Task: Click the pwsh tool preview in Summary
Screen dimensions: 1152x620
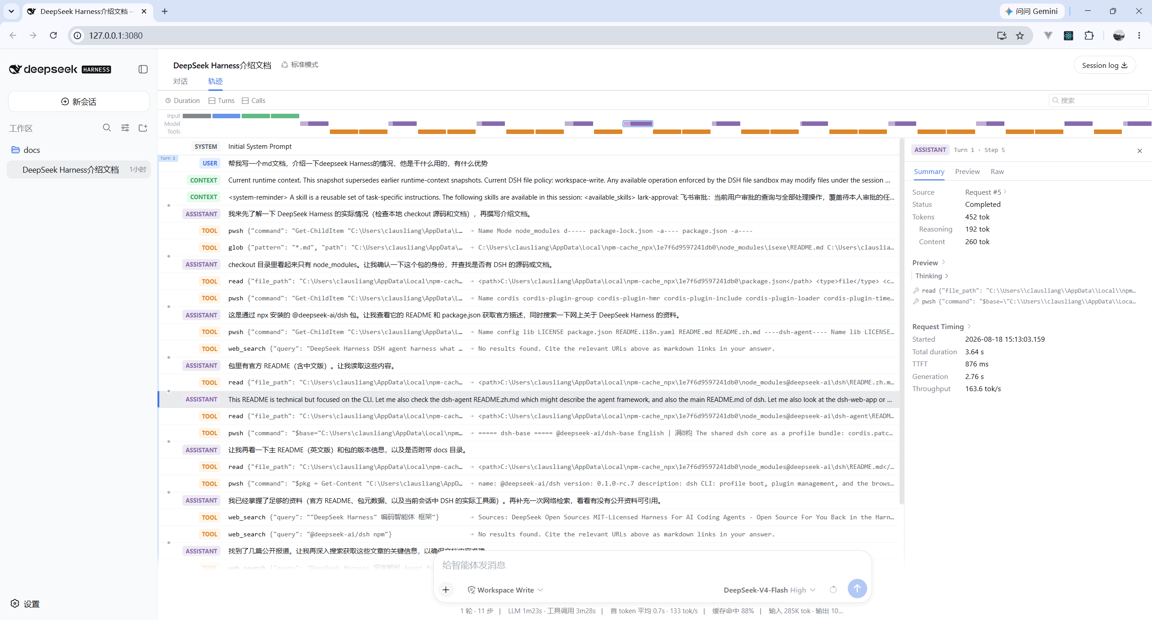Action: click(1025, 302)
